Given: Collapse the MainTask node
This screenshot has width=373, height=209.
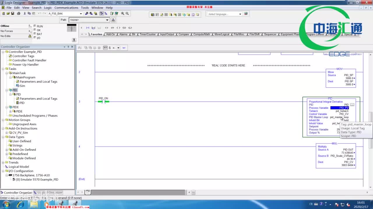Looking at the screenshot, I should pos(7,73).
